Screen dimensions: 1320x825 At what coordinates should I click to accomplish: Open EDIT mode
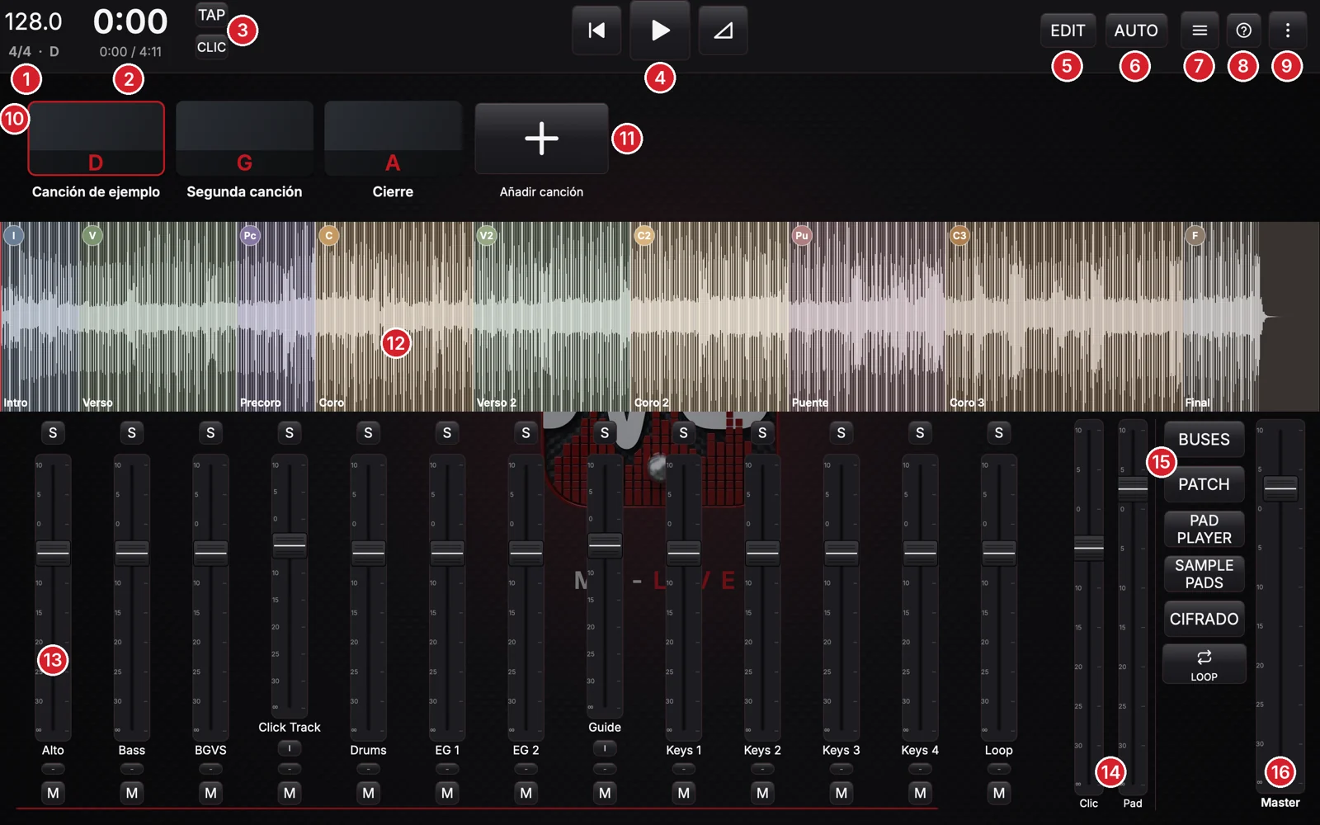(x=1068, y=31)
